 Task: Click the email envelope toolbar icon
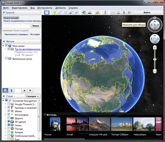click(113, 13)
